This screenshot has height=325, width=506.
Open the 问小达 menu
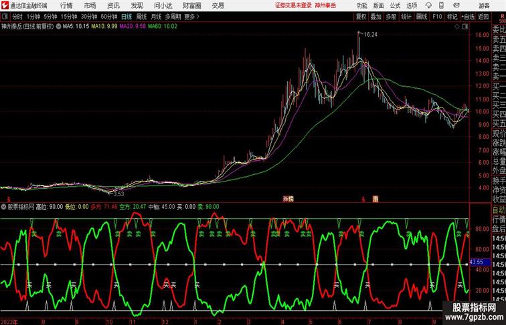(163, 5)
